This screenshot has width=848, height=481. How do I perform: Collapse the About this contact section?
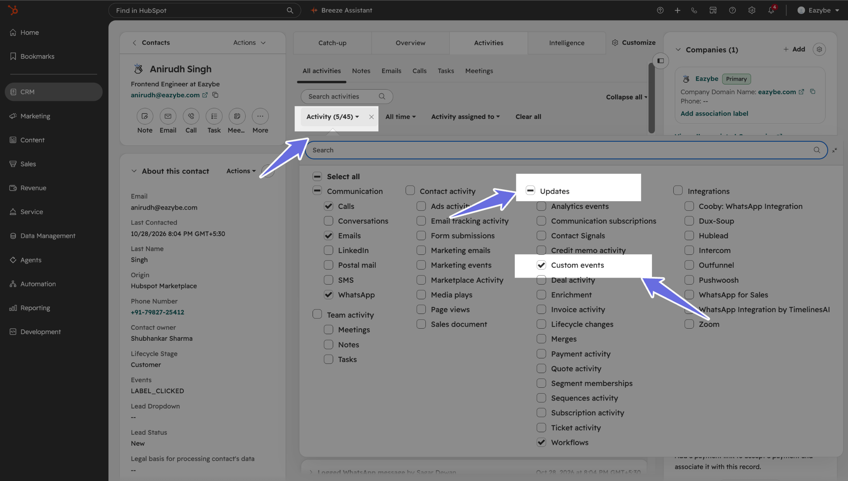(x=134, y=171)
